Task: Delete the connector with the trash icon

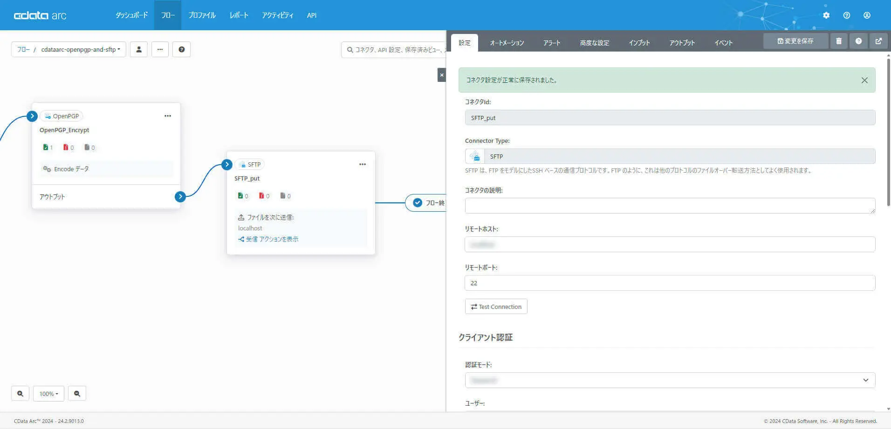Action: pyautogui.click(x=839, y=41)
